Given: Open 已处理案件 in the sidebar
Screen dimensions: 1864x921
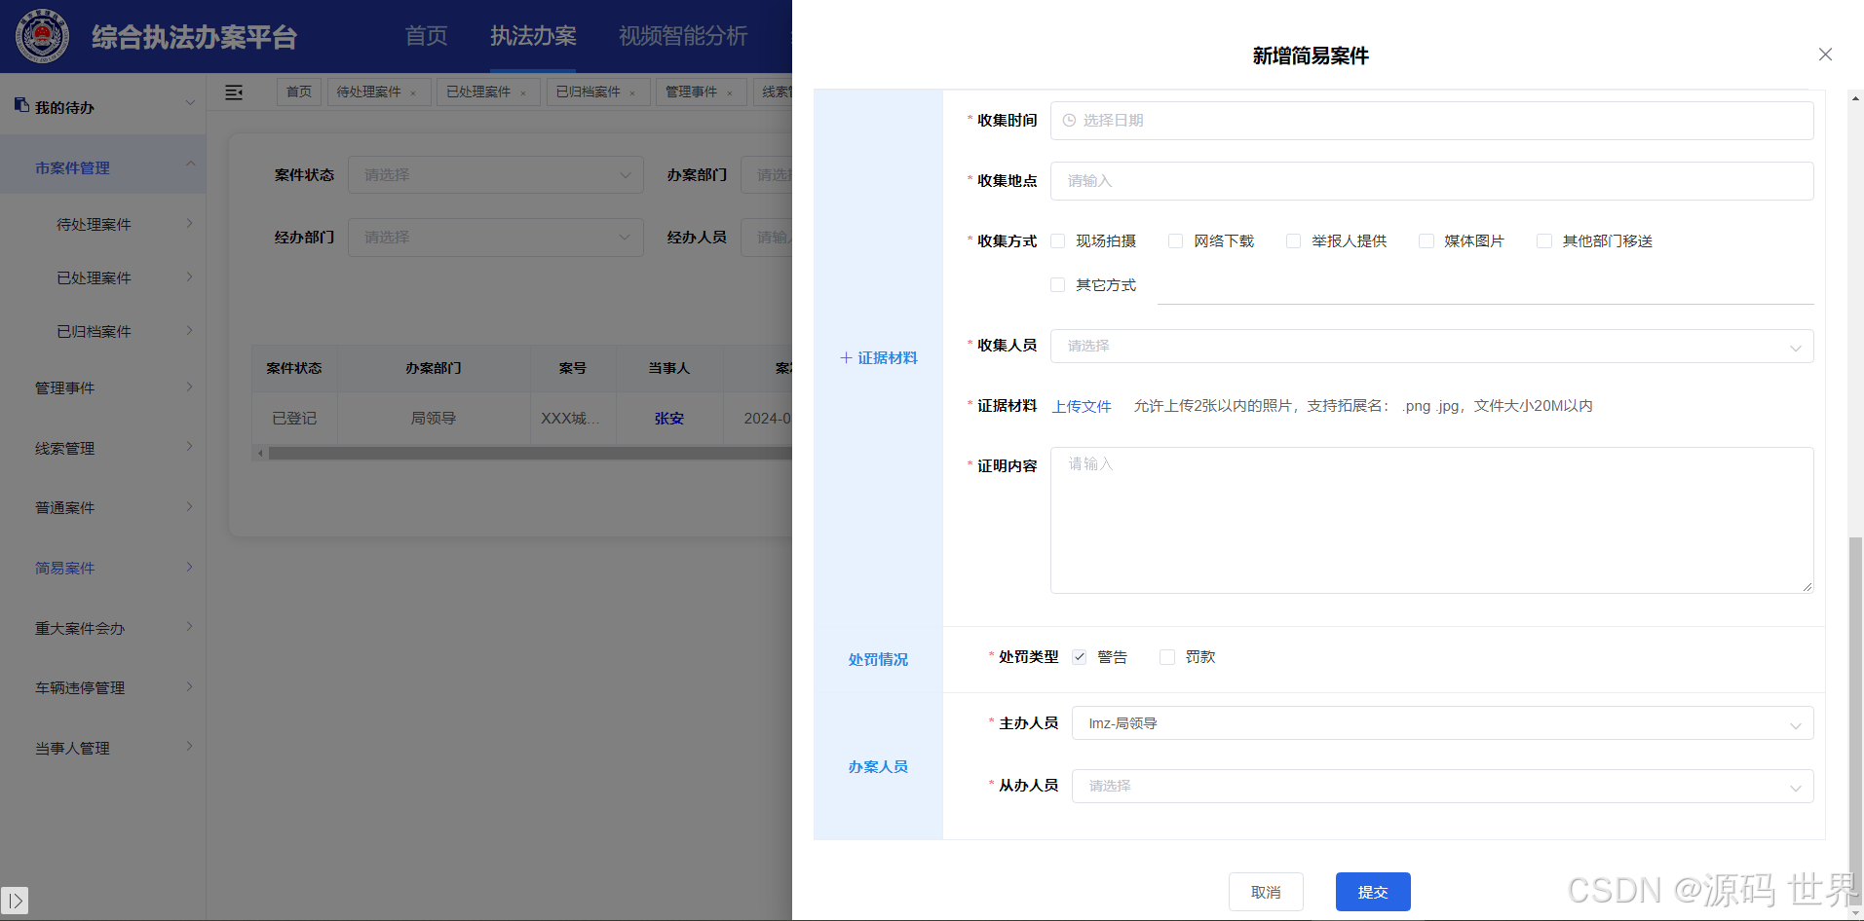Looking at the screenshot, I should point(94,278).
